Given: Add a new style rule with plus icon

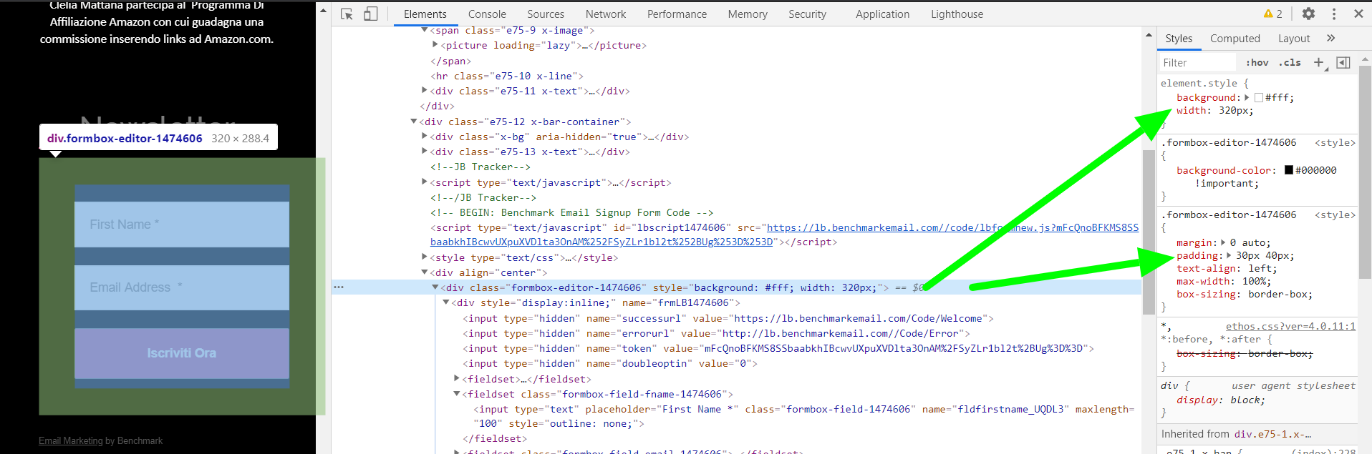Looking at the screenshot, I should (1318, 62).
